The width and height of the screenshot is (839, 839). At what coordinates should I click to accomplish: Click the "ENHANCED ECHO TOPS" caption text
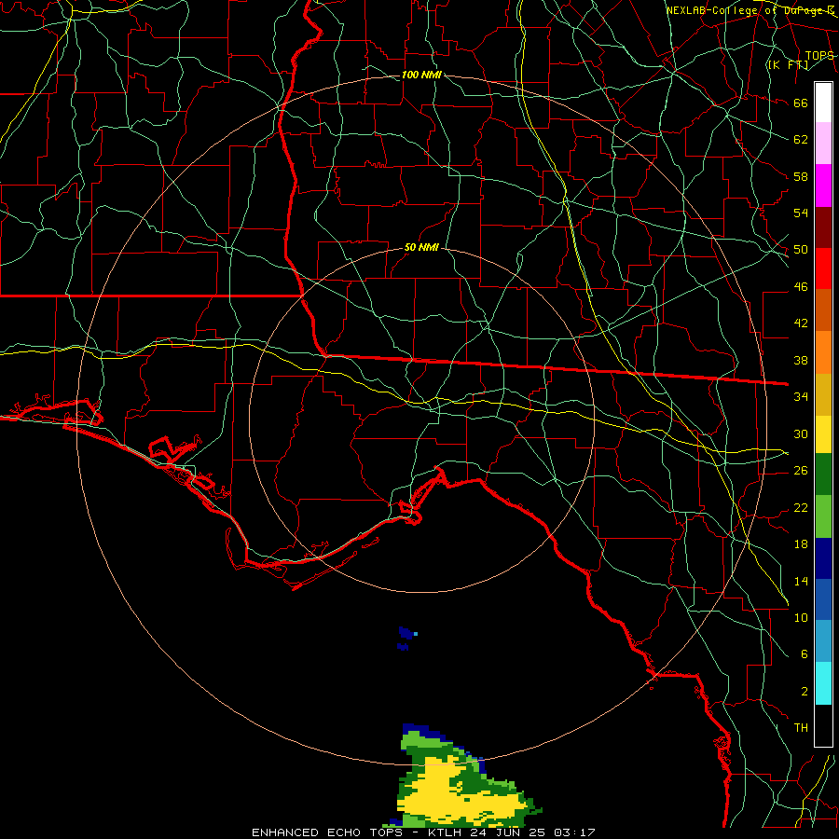(327, 832)
